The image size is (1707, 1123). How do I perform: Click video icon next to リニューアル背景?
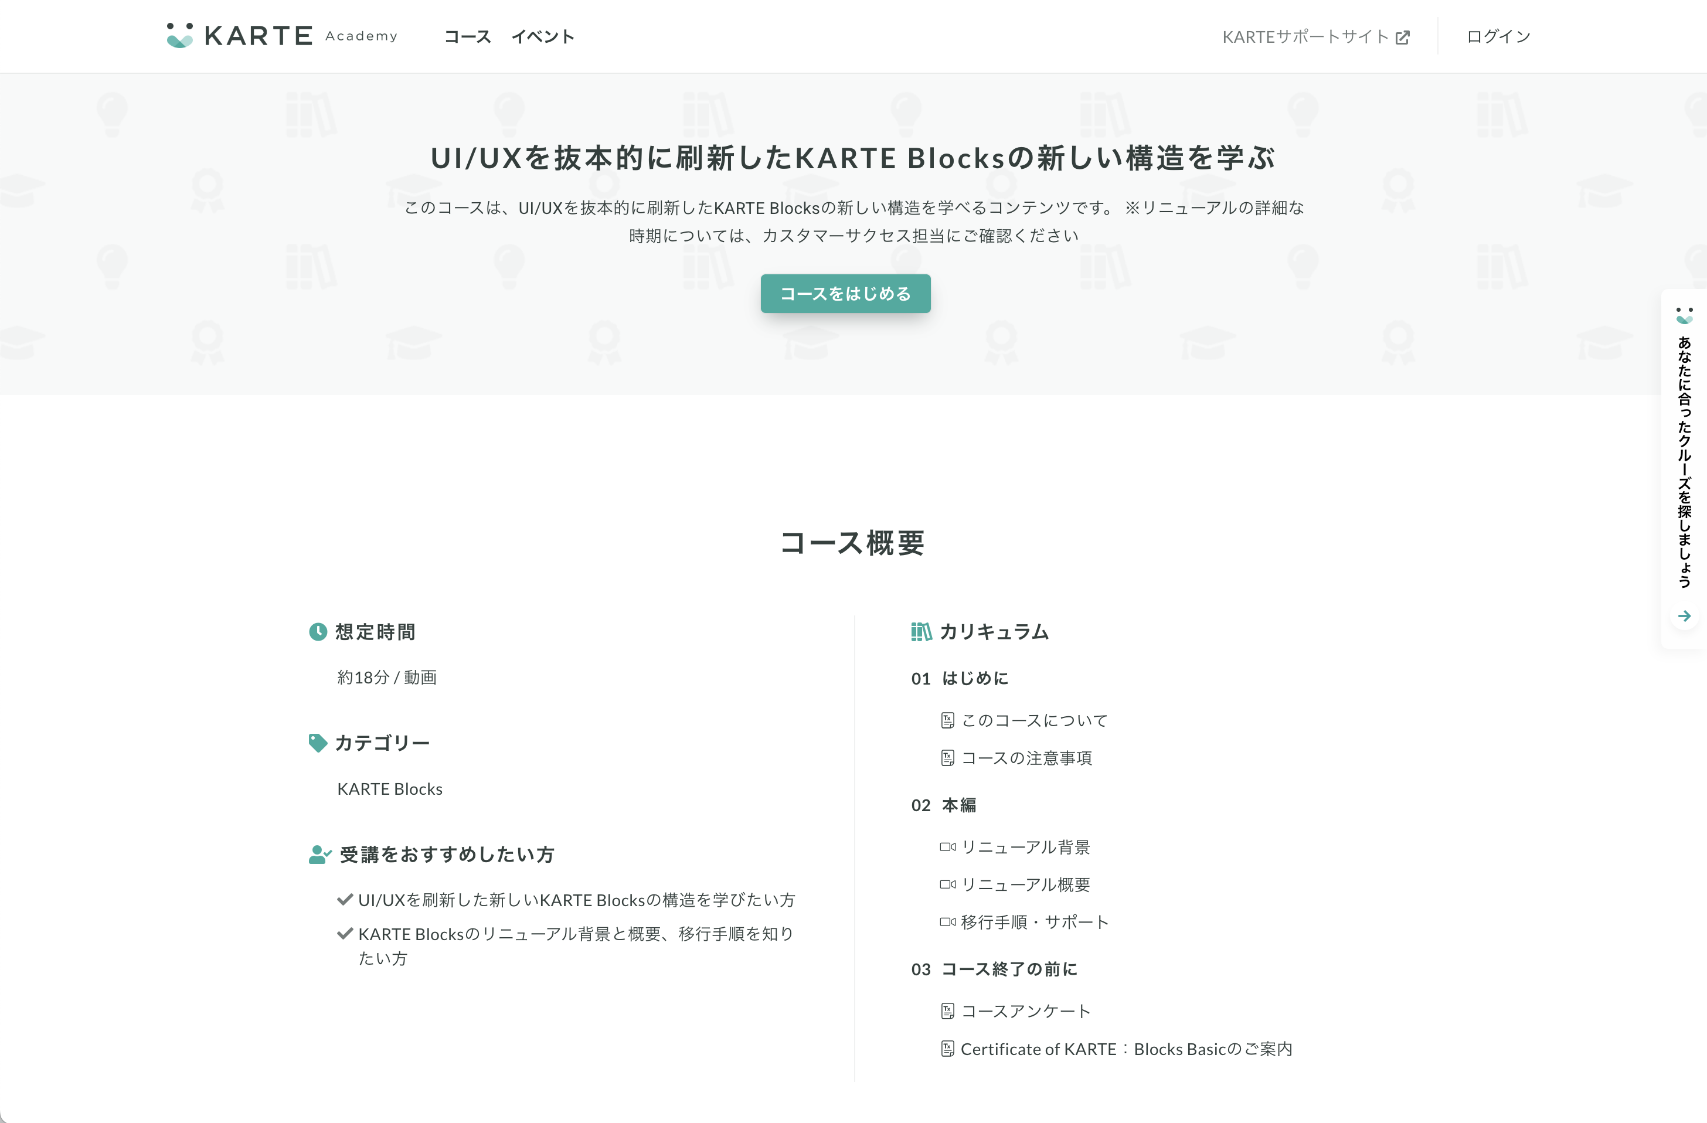click(947, 847)
